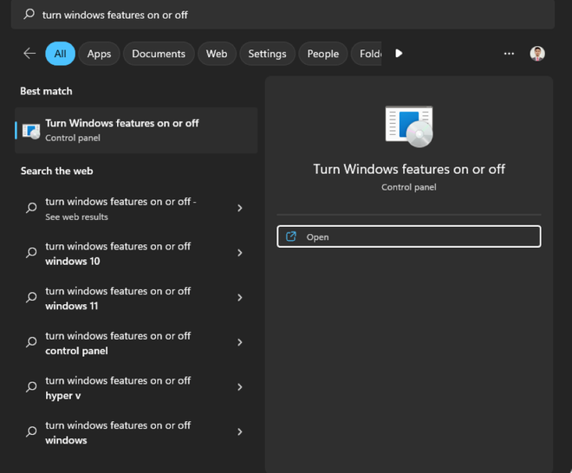The height and width of the screenshot is (473, 572).
Task: Click the large Windows features icon in preview
Action: [x=408, y=126]
